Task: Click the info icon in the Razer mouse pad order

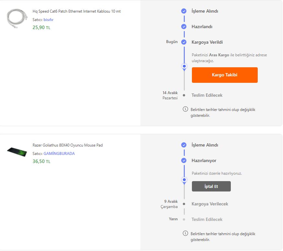Action: [185, 233]
